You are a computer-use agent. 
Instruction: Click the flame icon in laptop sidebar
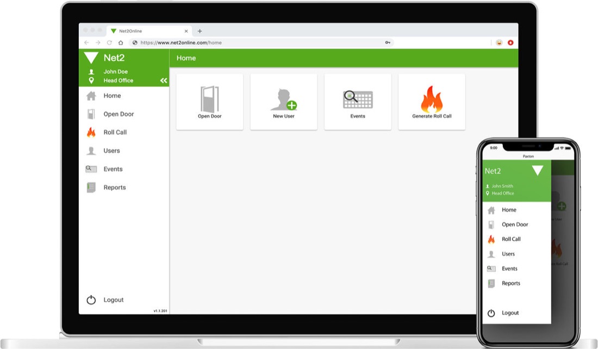pos(91,132)
